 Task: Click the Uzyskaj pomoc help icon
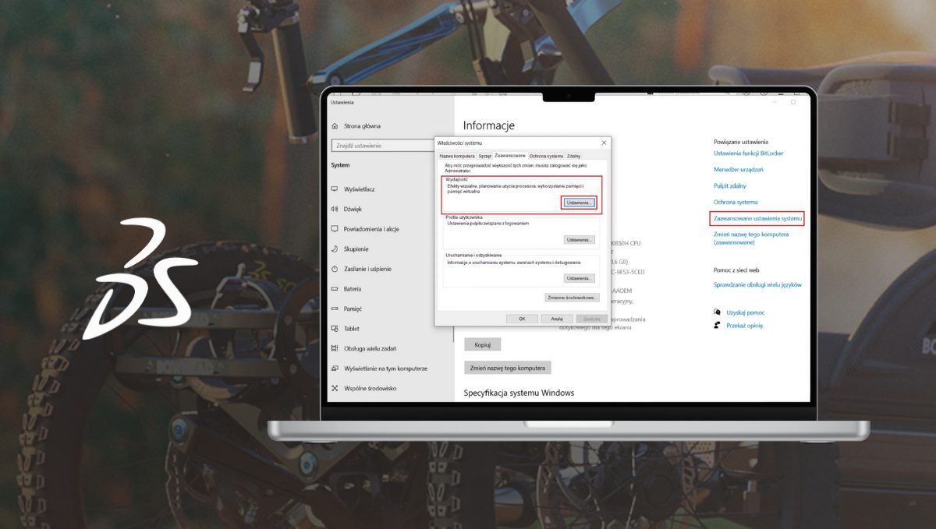[717, 312]
